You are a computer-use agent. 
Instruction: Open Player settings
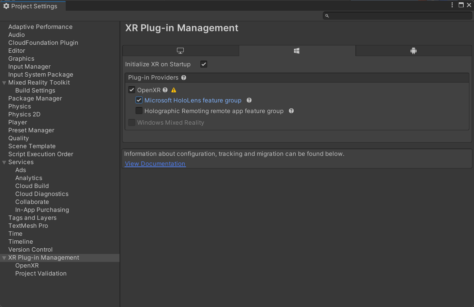coord(18,122)
